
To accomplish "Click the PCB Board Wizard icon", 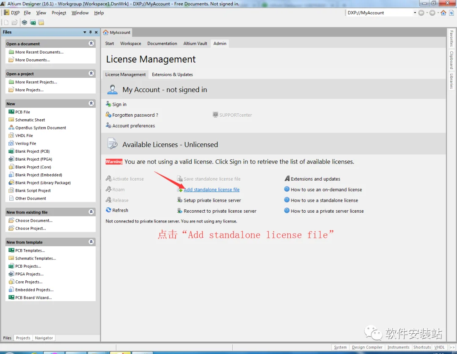I will [11, 297].
